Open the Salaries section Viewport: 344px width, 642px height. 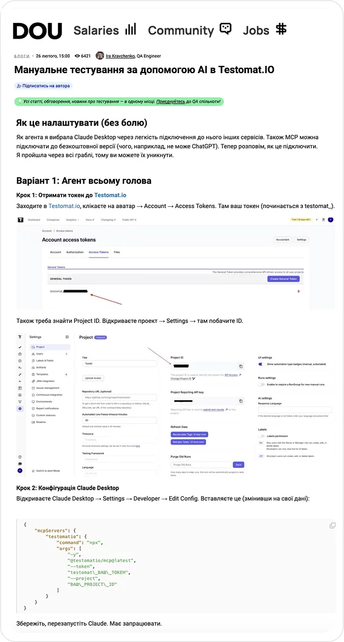tap(105, 30)
